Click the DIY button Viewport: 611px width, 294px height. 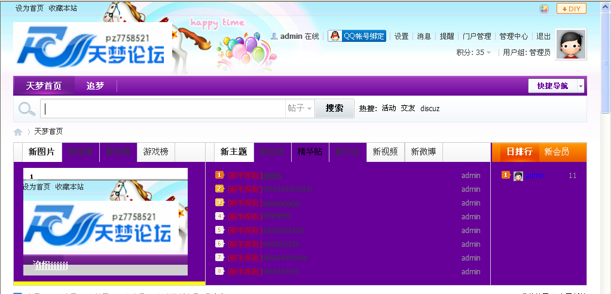point(572,8)
